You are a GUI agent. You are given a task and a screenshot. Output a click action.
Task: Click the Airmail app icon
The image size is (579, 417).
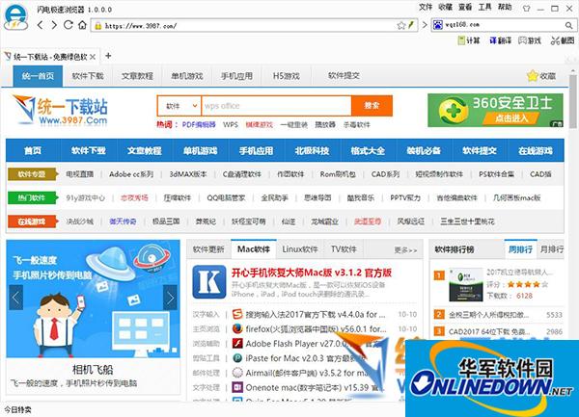point(237,373)
